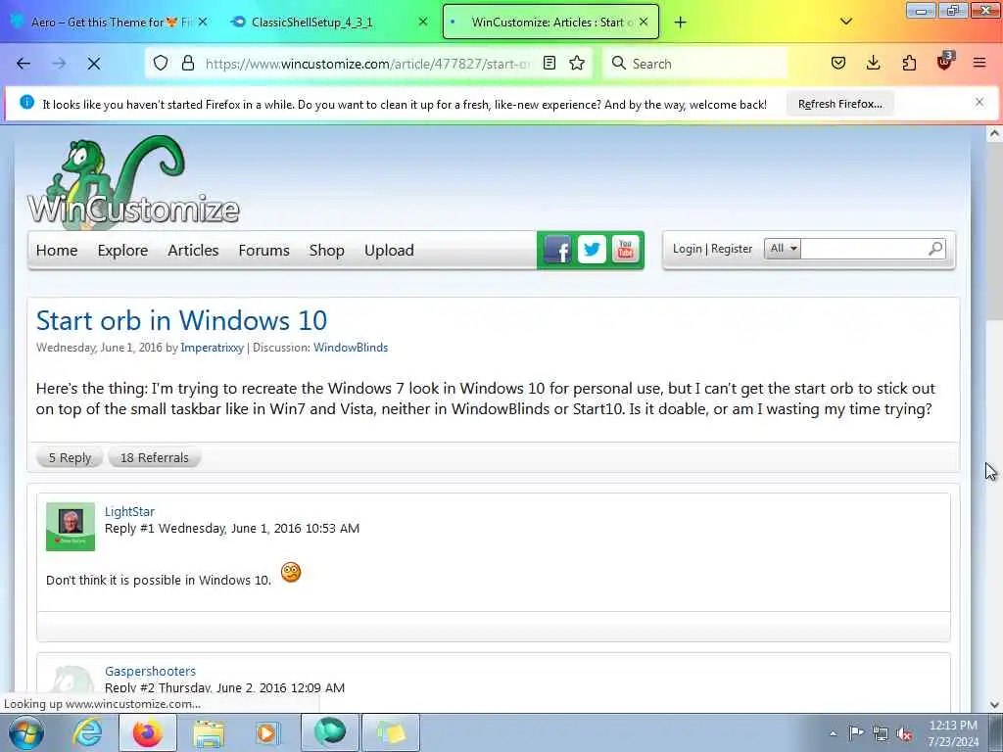Click LightStar's avatar thumbnail
The width and height of the screenshot is (1003, 752).
click(71, 526)
